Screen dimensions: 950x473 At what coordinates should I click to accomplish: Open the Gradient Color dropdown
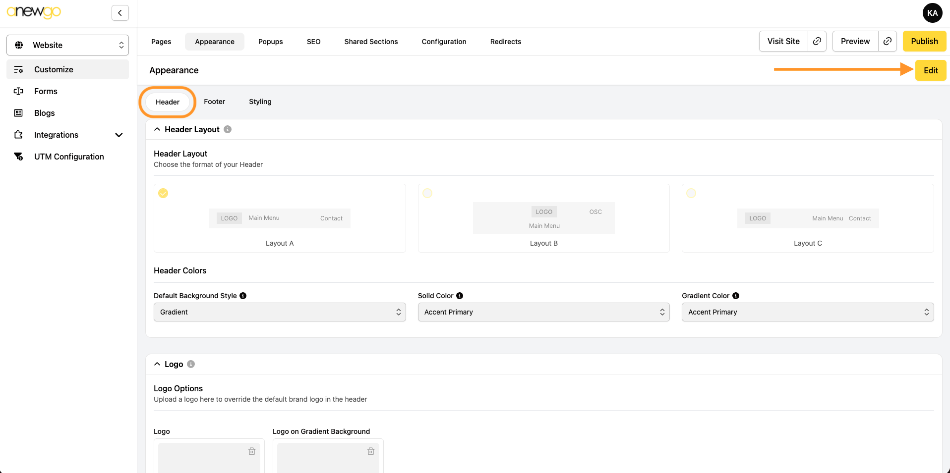tap(808, 312)
